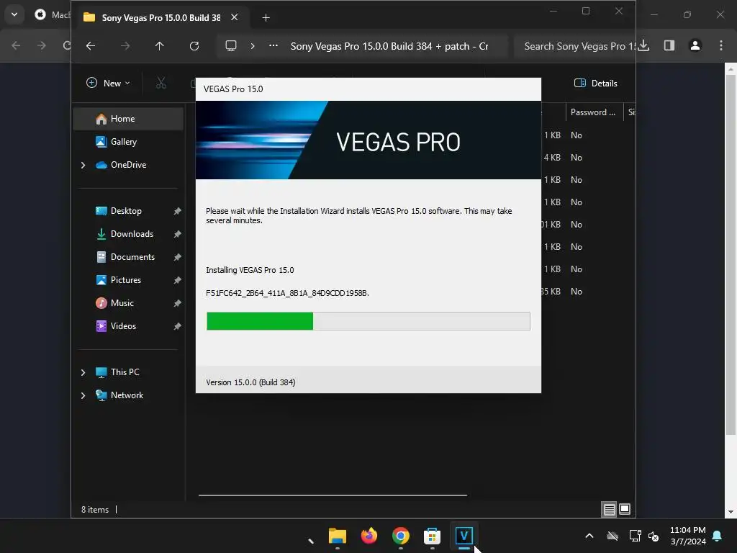Switch to details list view layout
This screenshot has width=737, height=553.
click(x=609, y=509)
